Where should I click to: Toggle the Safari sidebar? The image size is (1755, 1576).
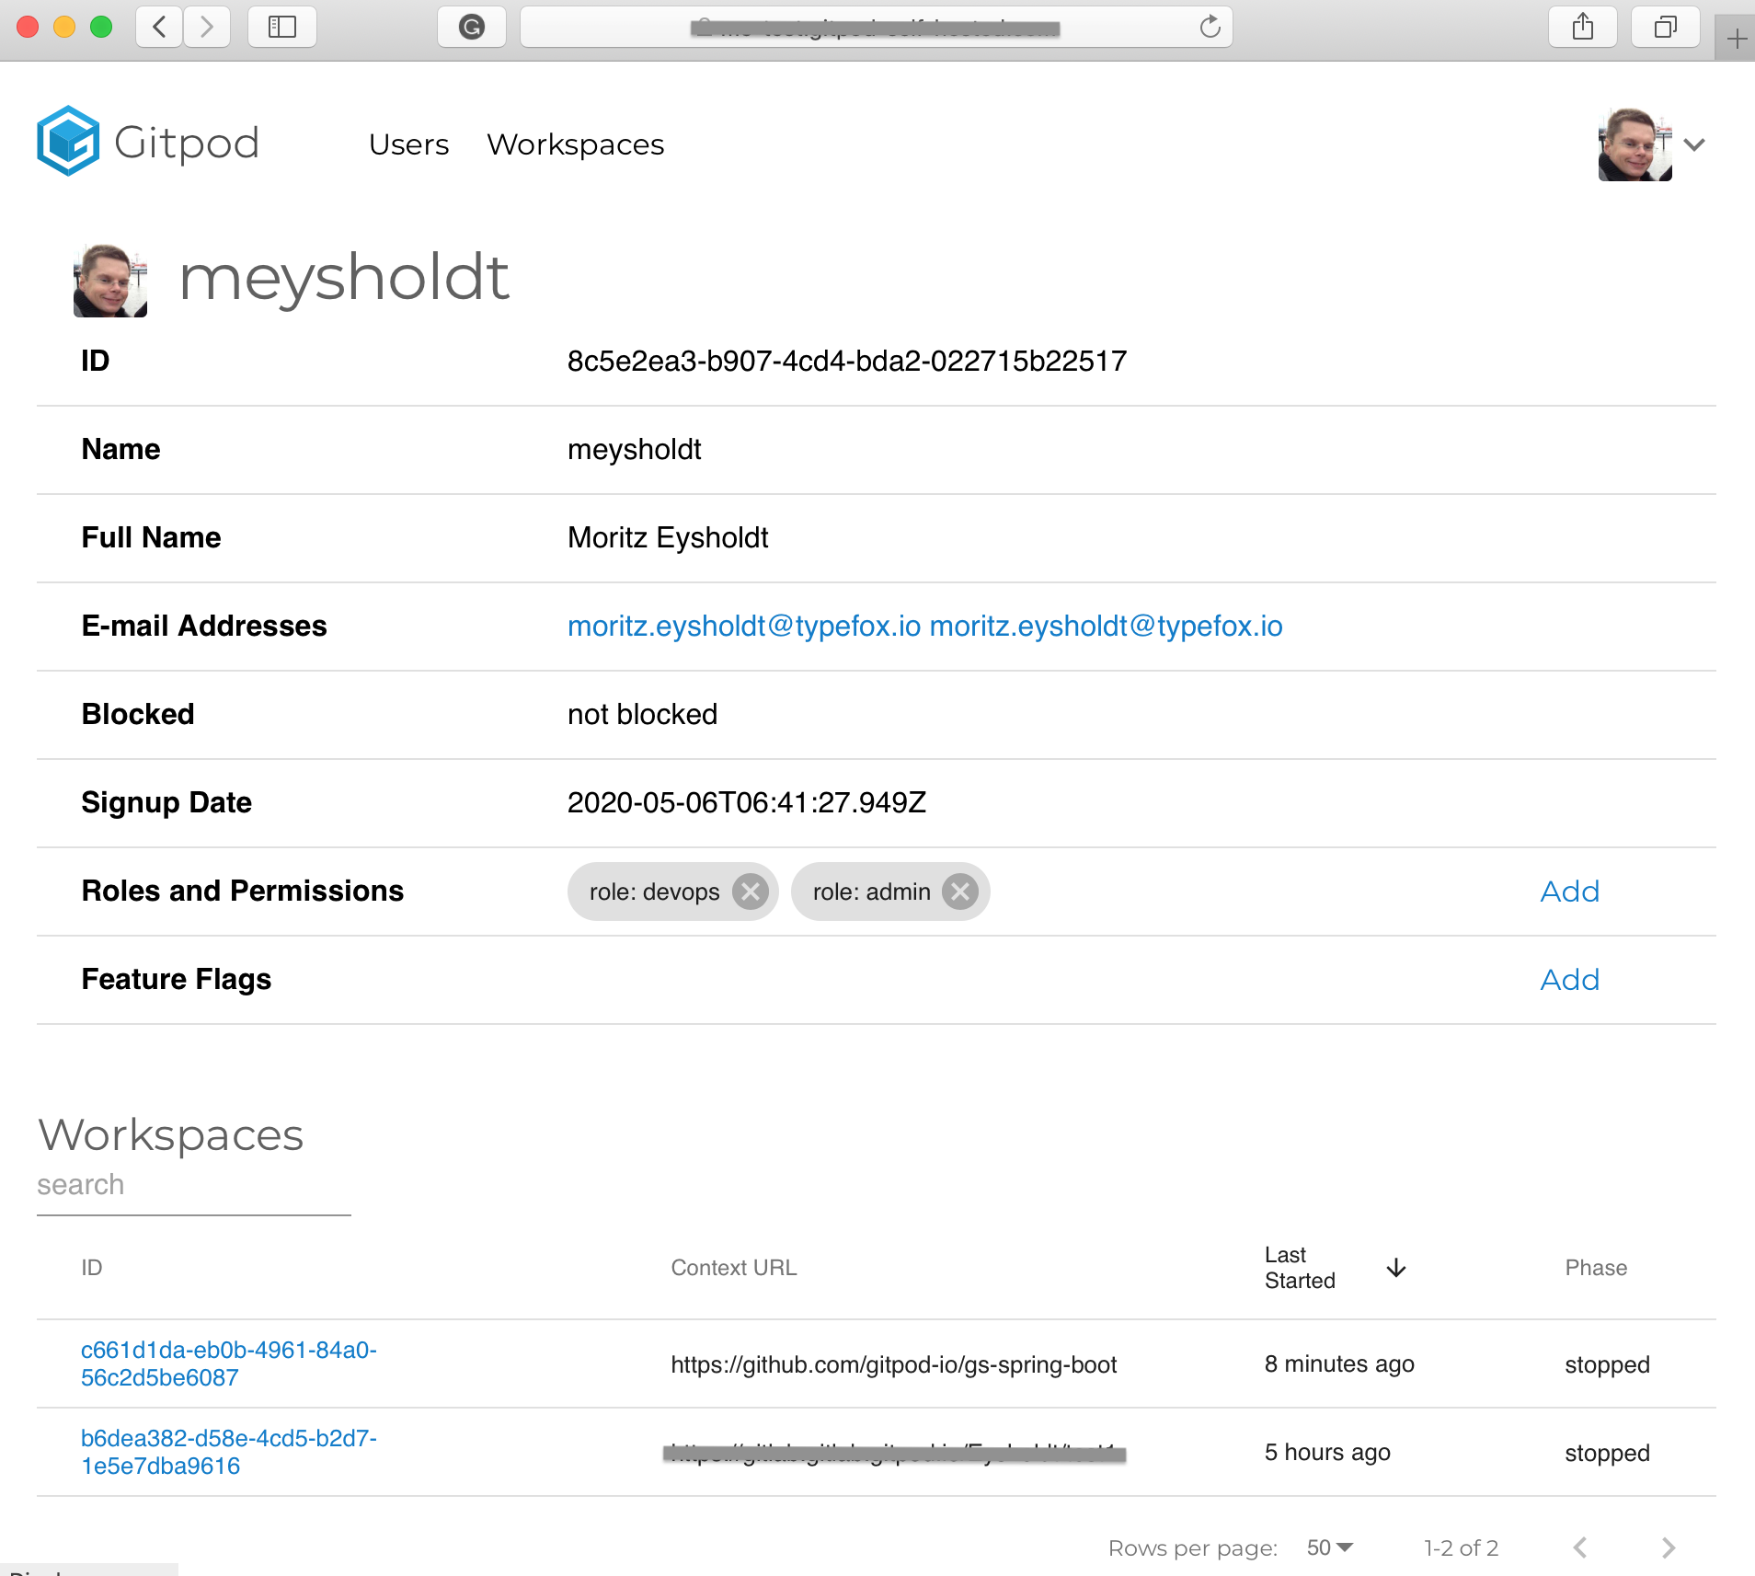pos(281,27)
